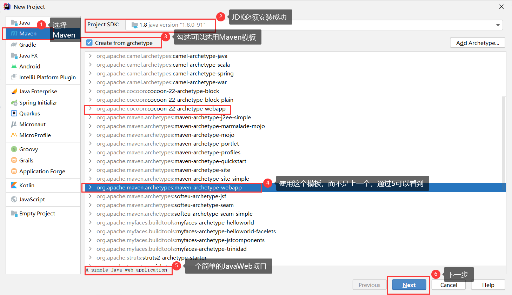The width and height of the screenshot is (512, 295).
Task: Click 'A simple Java web application' description
Action: coord(127,270)
